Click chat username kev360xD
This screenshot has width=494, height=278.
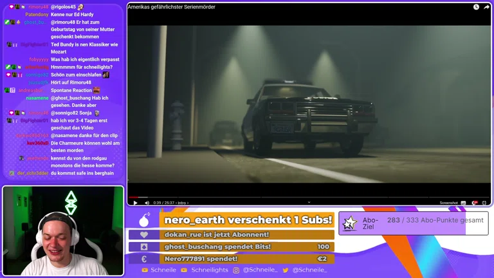(x=38, y=143)
